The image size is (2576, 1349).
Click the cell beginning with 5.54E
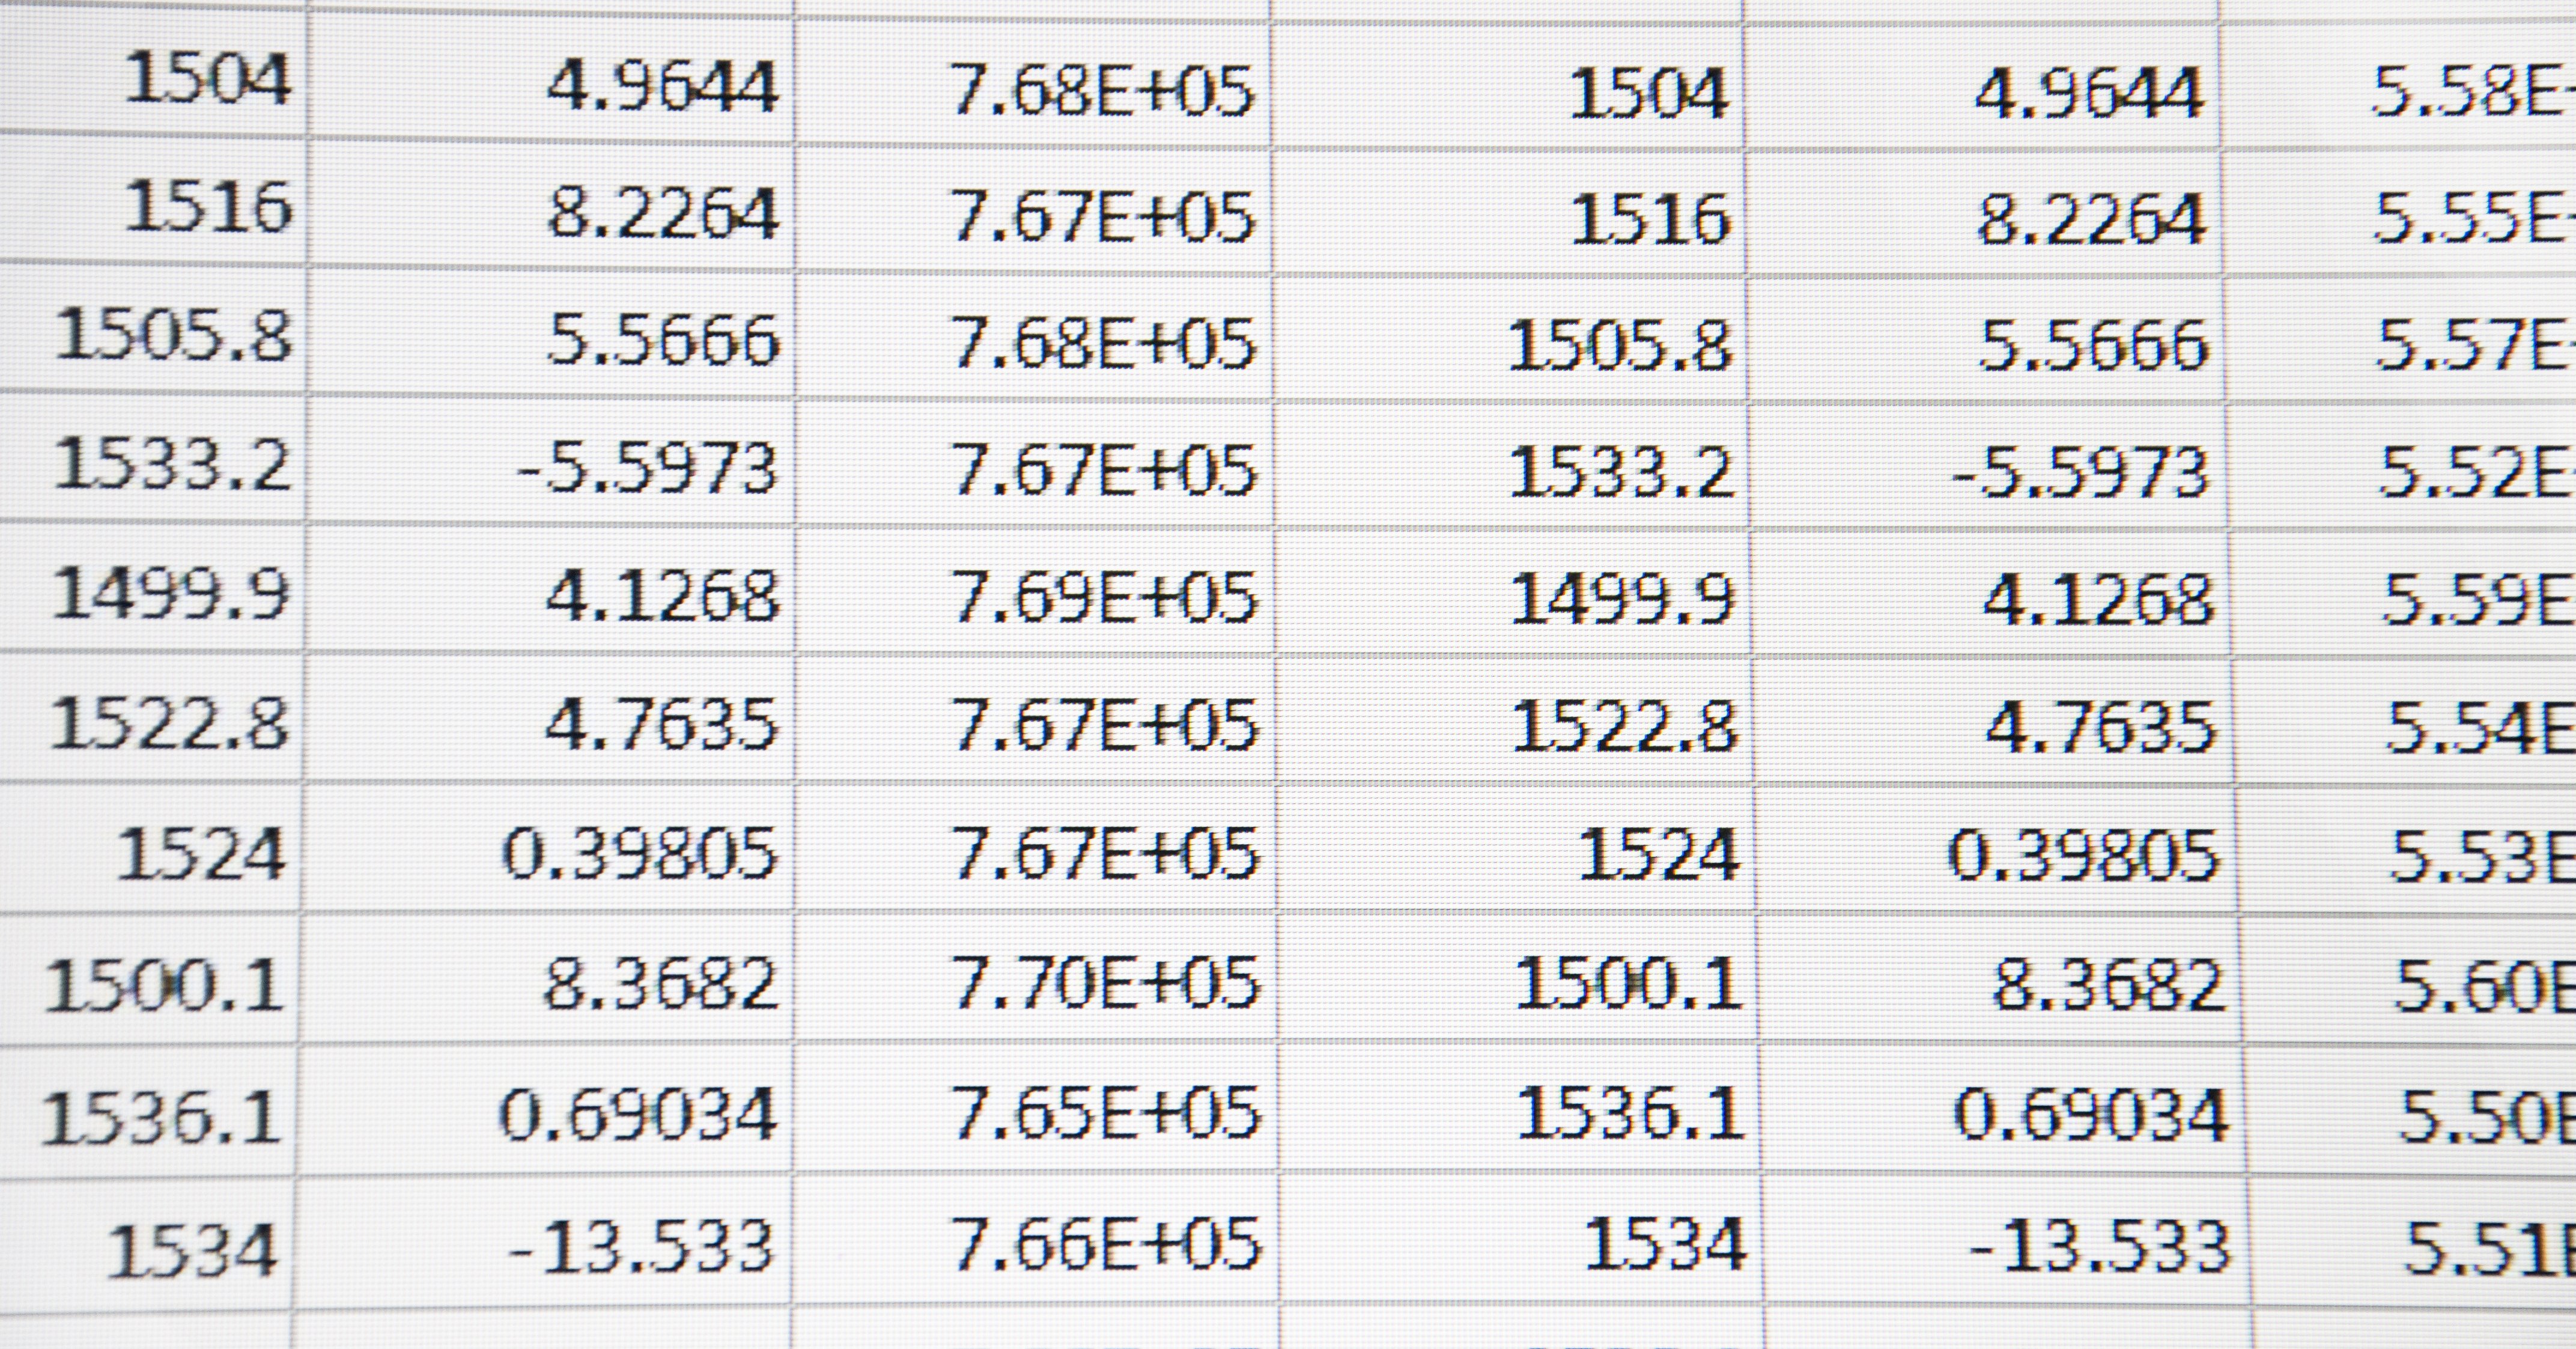click(x=2480, y=727)
